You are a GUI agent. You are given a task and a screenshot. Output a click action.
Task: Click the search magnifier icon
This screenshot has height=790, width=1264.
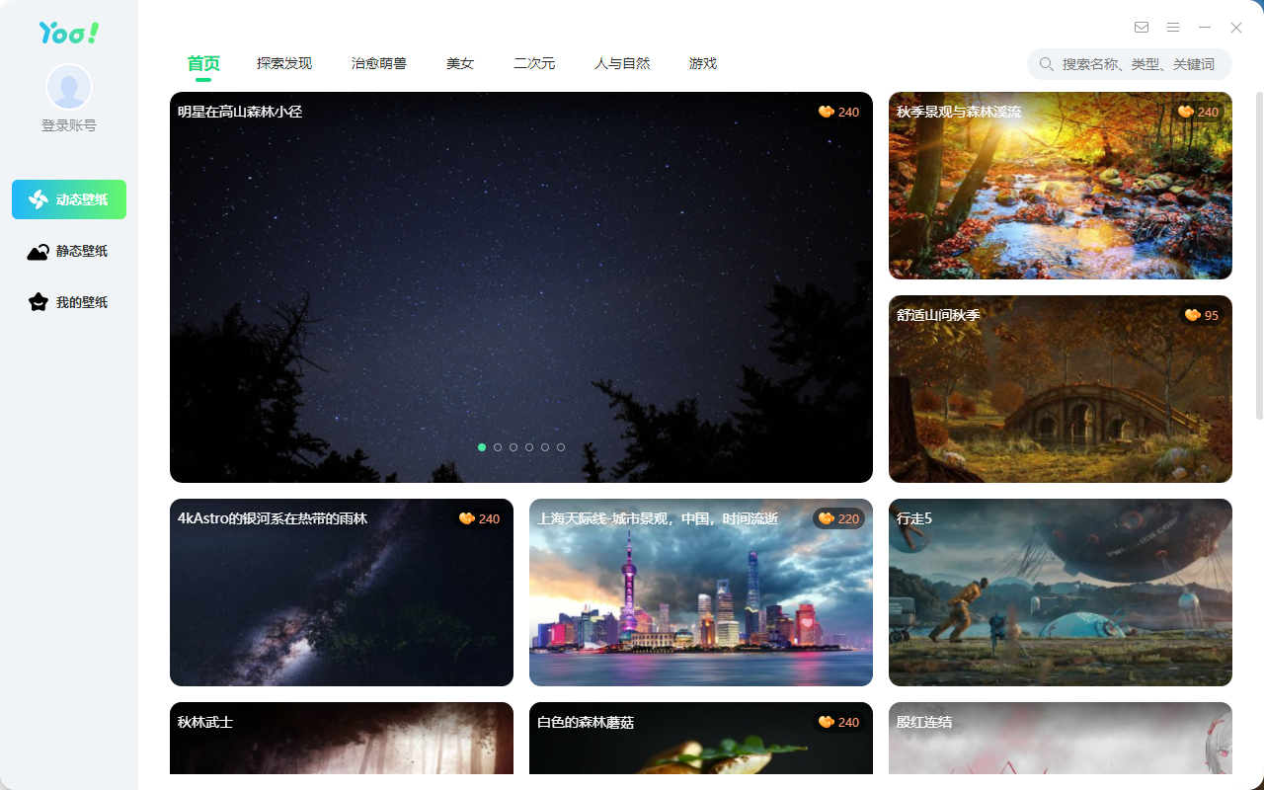(1046, 64)
